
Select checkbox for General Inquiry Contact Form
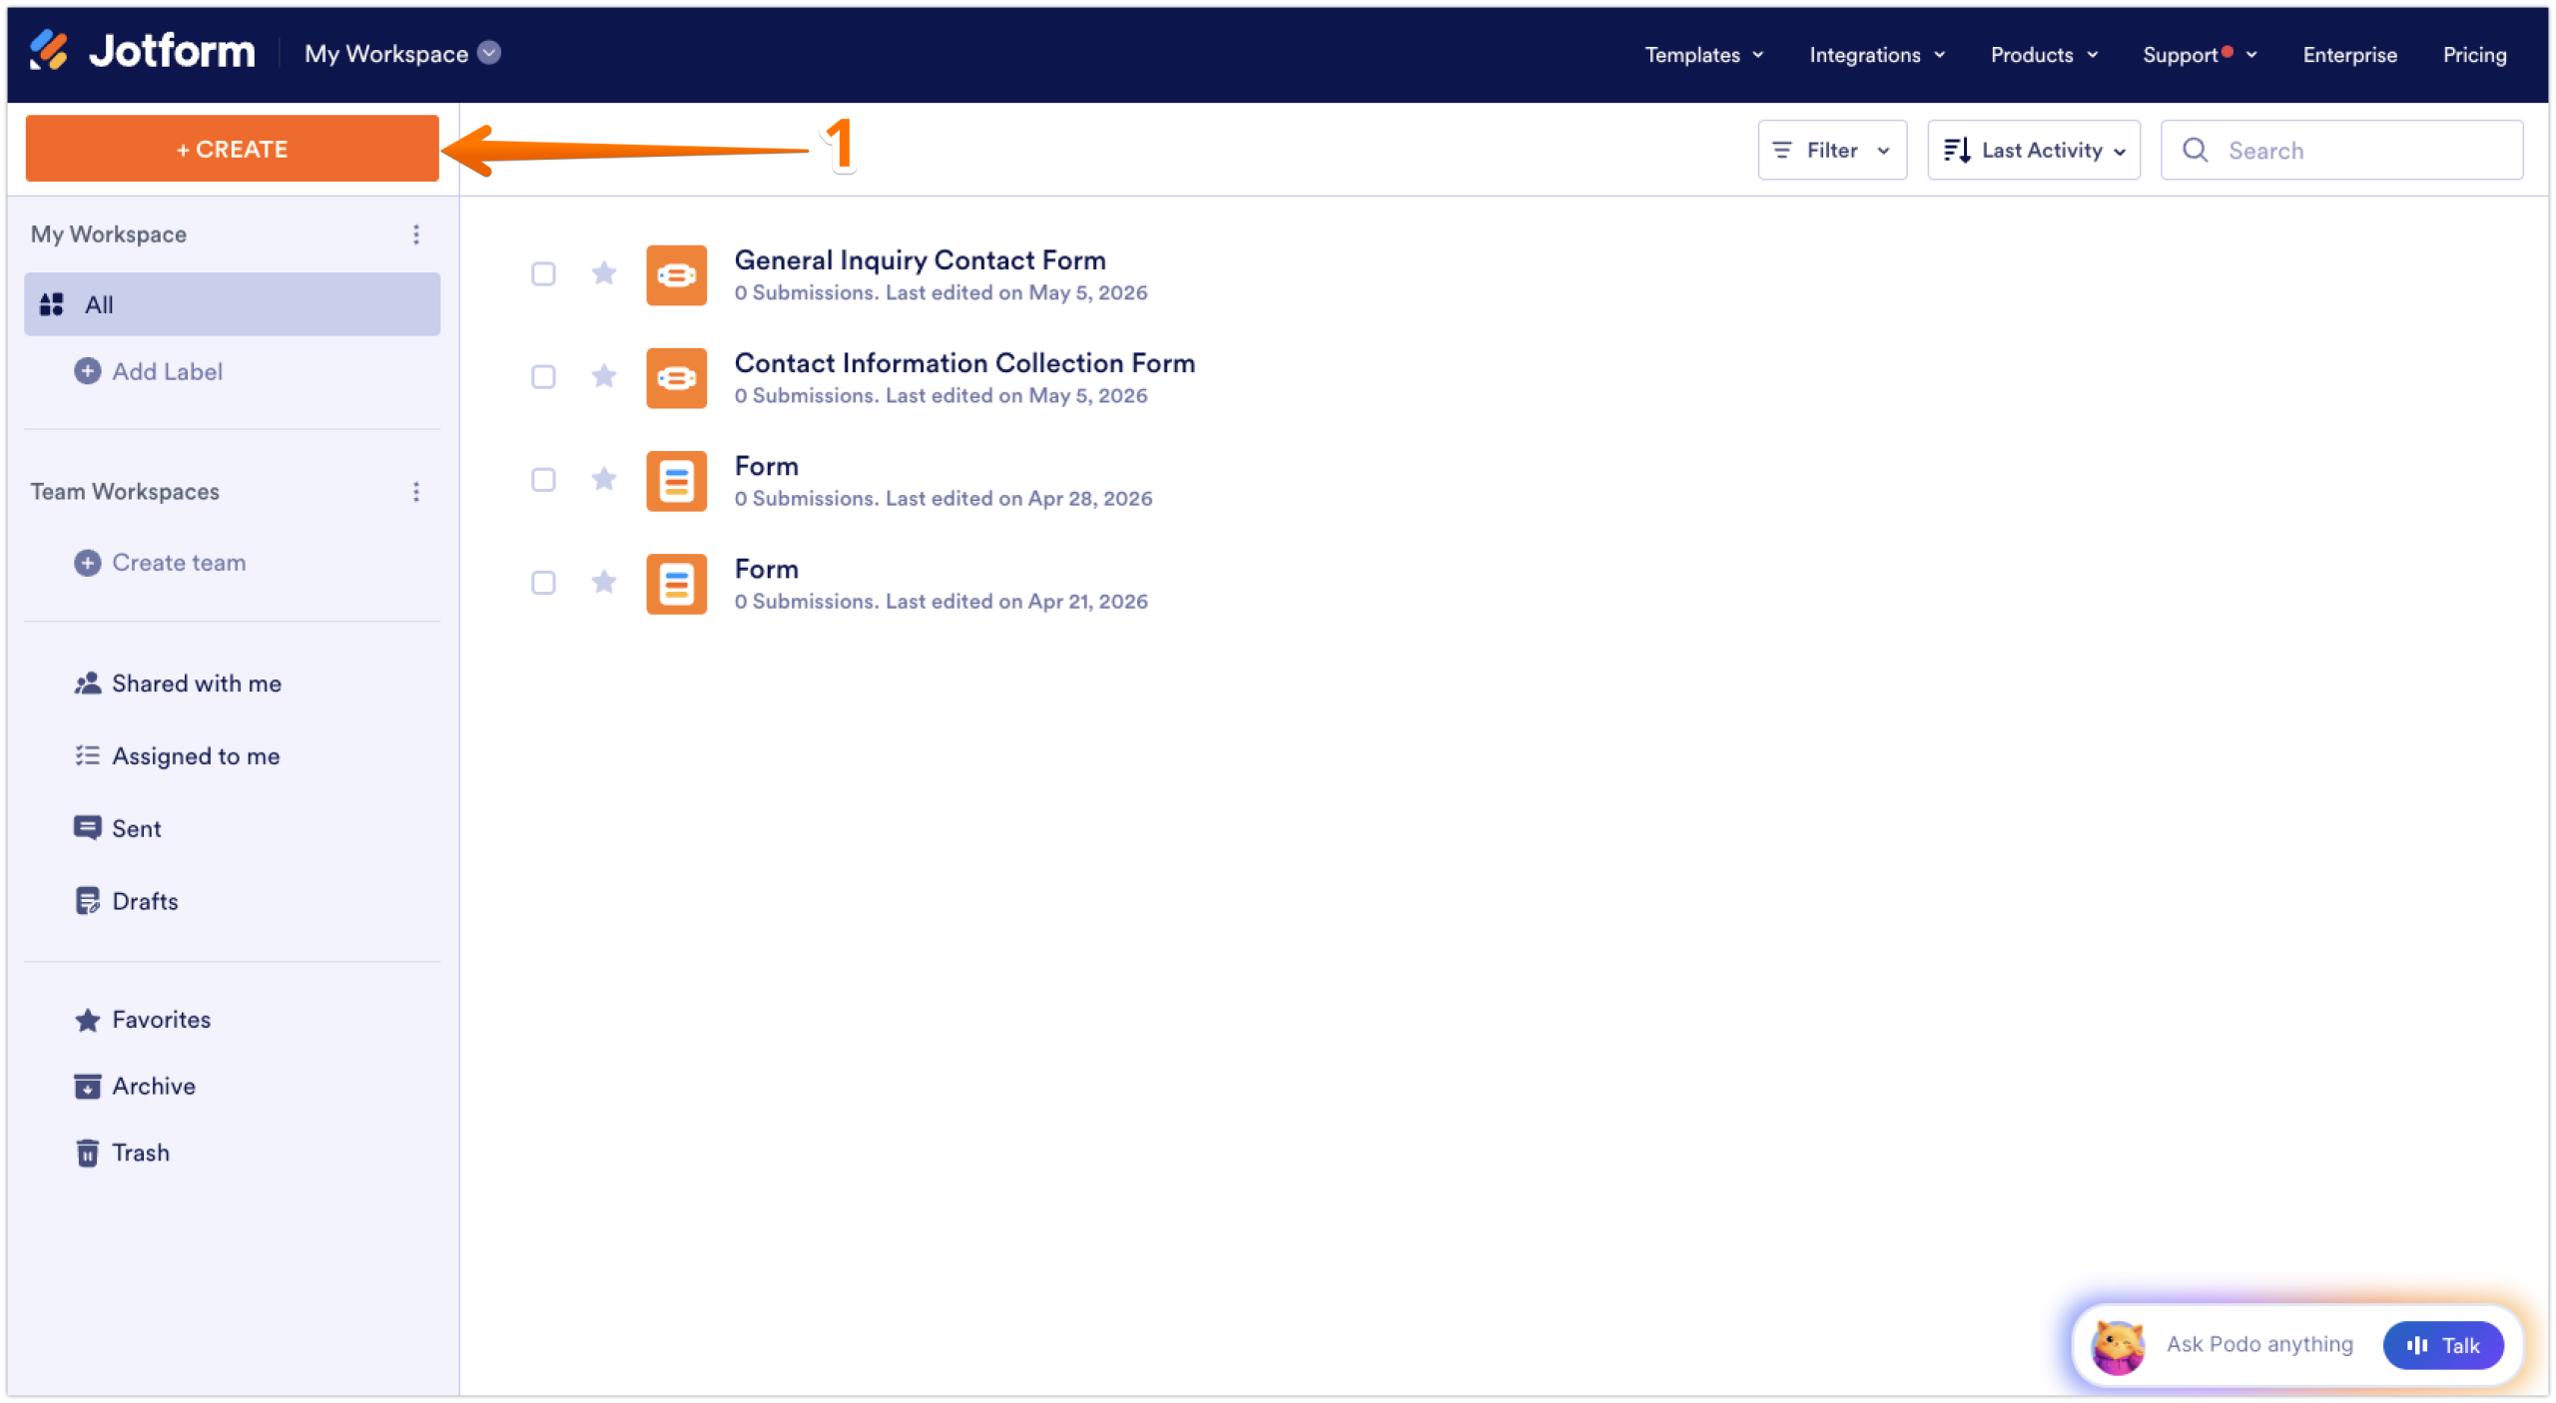click(x=543, y=274)
